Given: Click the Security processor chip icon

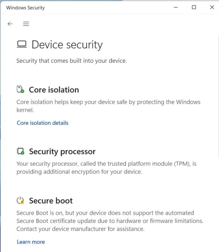Looking at the screenshot, I should [x=20, y=151].
